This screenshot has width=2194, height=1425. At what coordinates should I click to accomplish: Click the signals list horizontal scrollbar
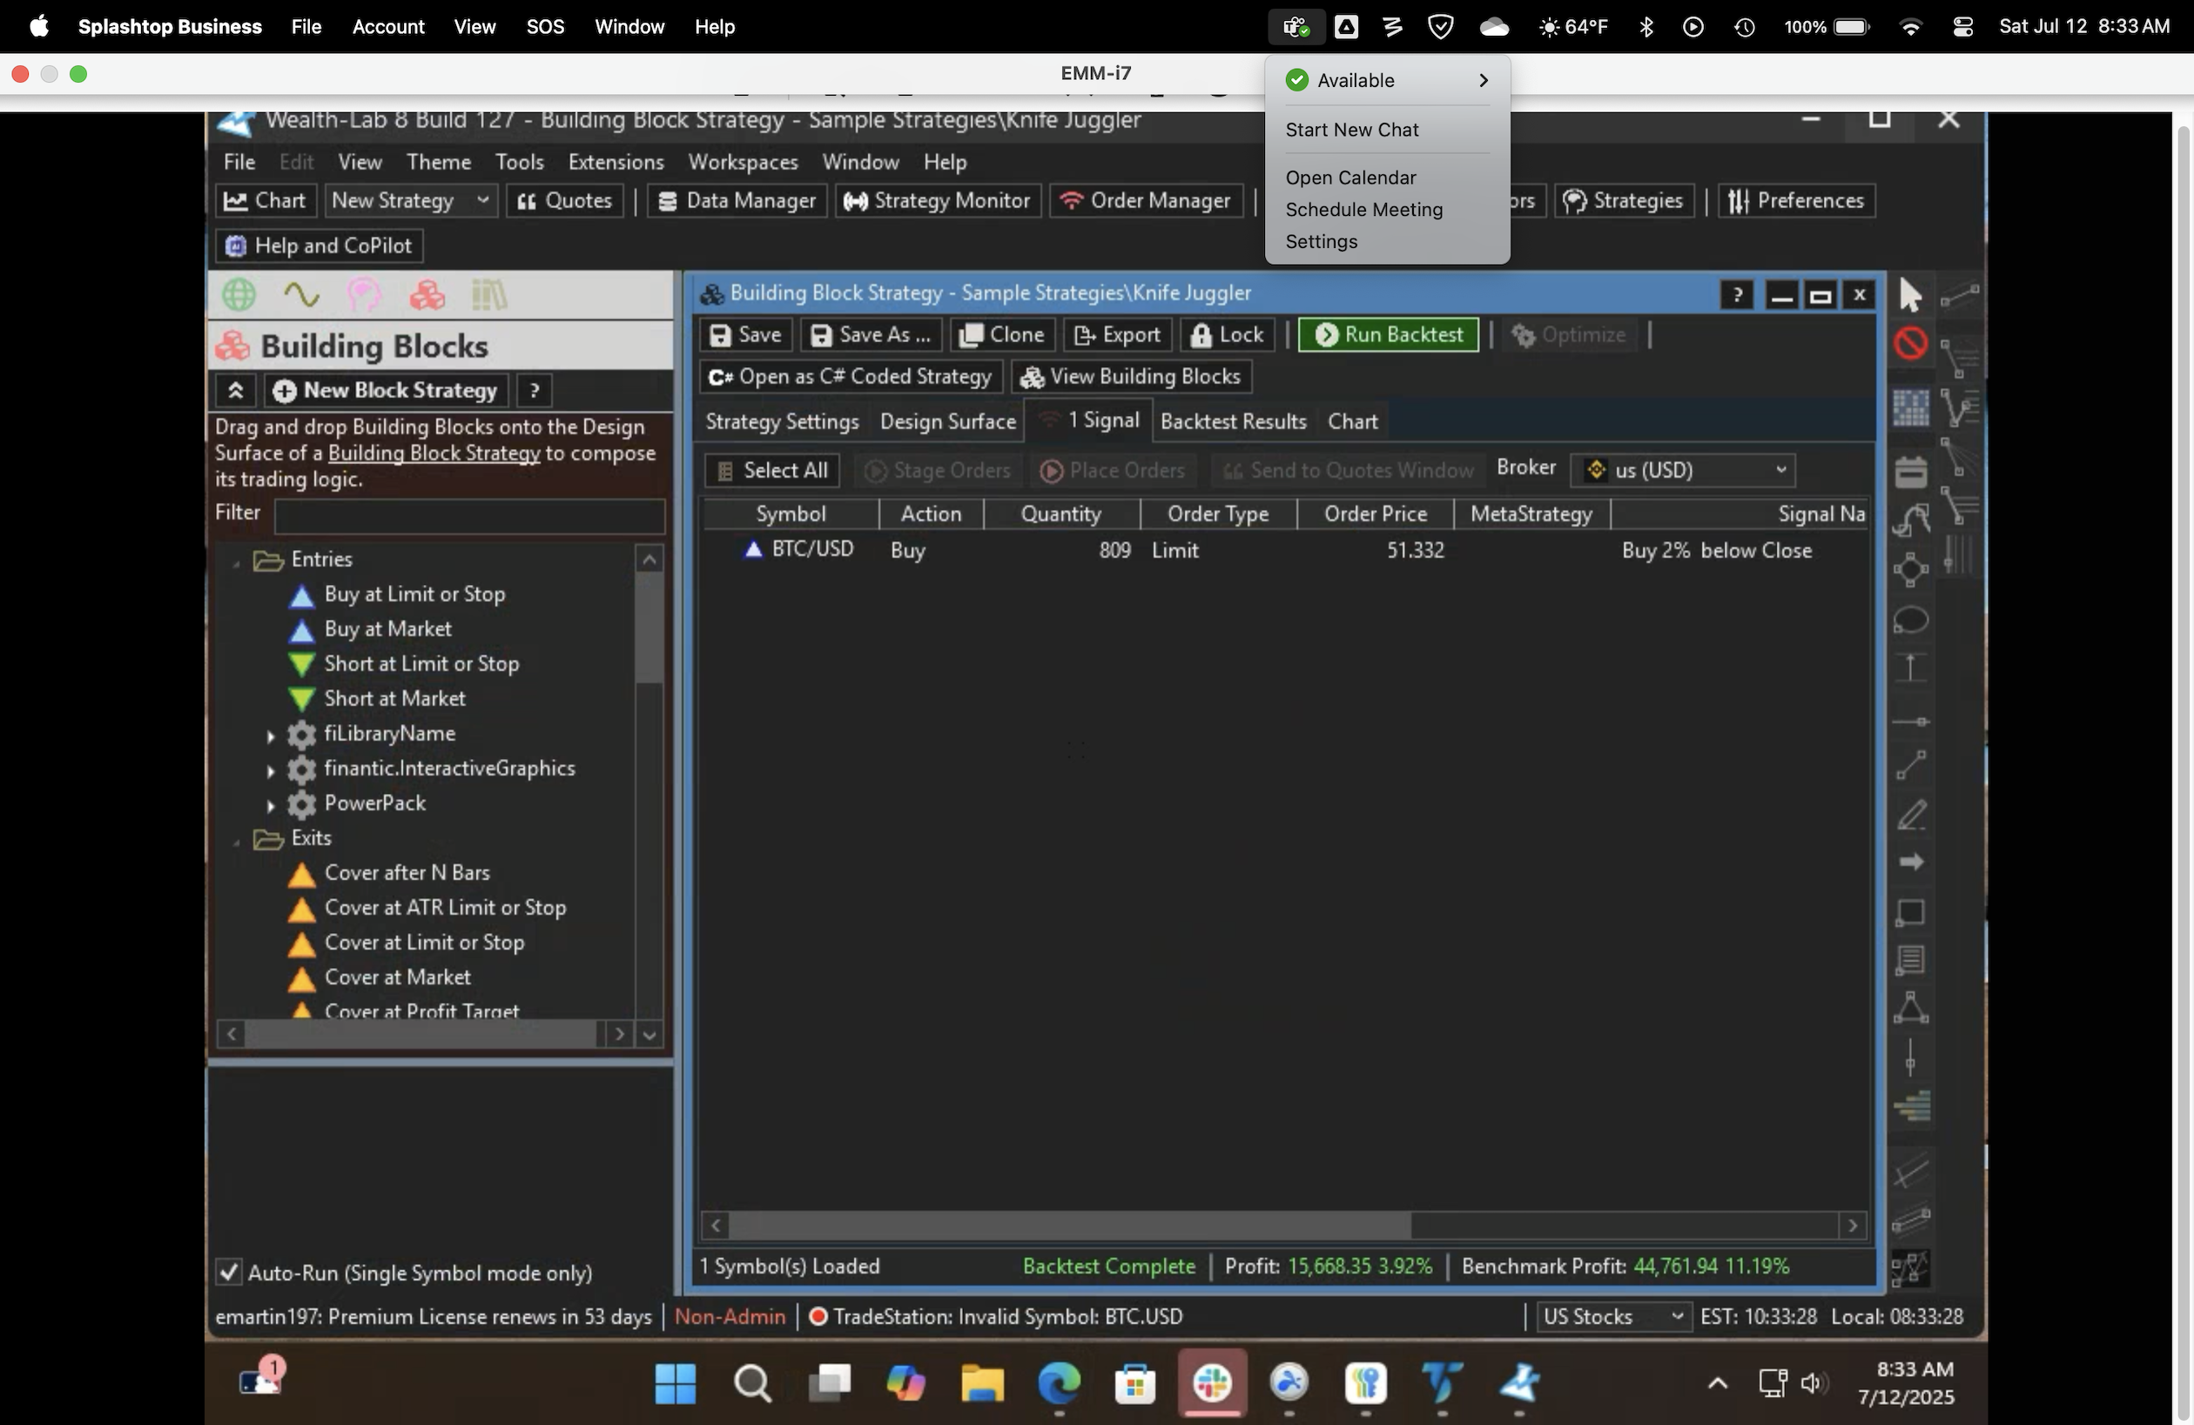(1069, 1225)
